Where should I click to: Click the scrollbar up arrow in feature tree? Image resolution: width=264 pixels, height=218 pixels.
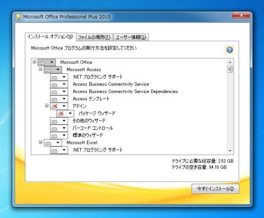(x=230, y=62)
